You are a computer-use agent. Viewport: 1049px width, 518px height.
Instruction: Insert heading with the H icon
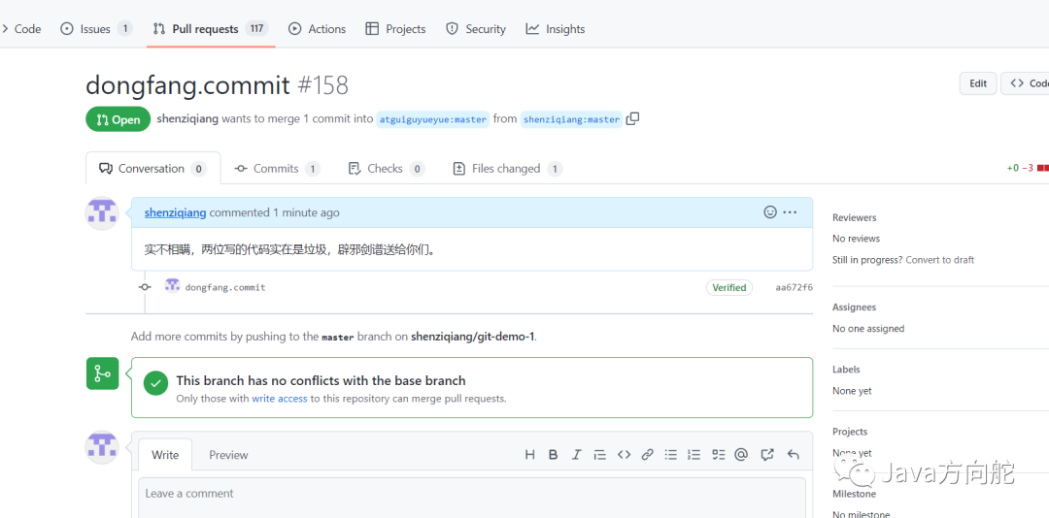point(530,455)
